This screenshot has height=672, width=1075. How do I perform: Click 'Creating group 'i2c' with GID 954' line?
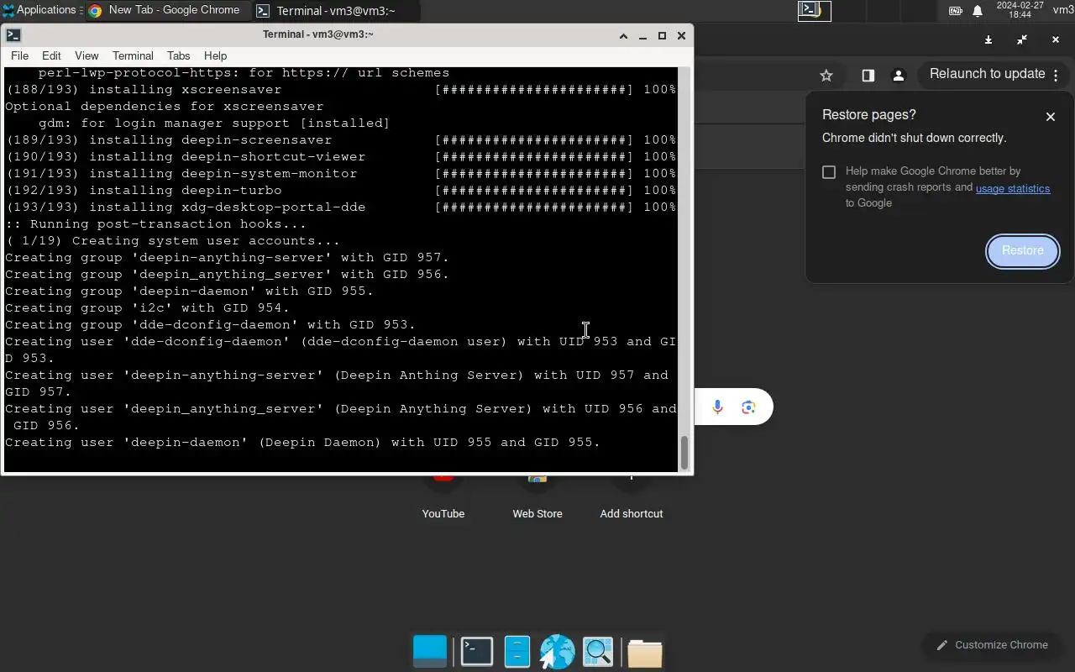[147, 308]
